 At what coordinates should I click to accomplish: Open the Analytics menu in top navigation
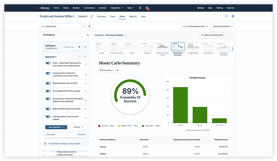[x=102, y=8]
